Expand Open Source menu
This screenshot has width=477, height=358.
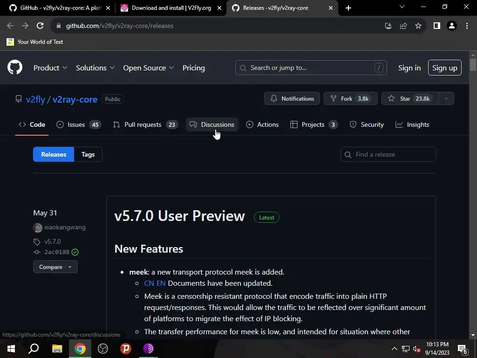click(149, 68)
